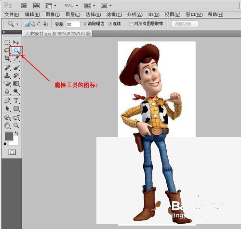The width and height of the screenshot is (241, 229).
Task: Choose Subtract from Selection mode
Action: 39,24
